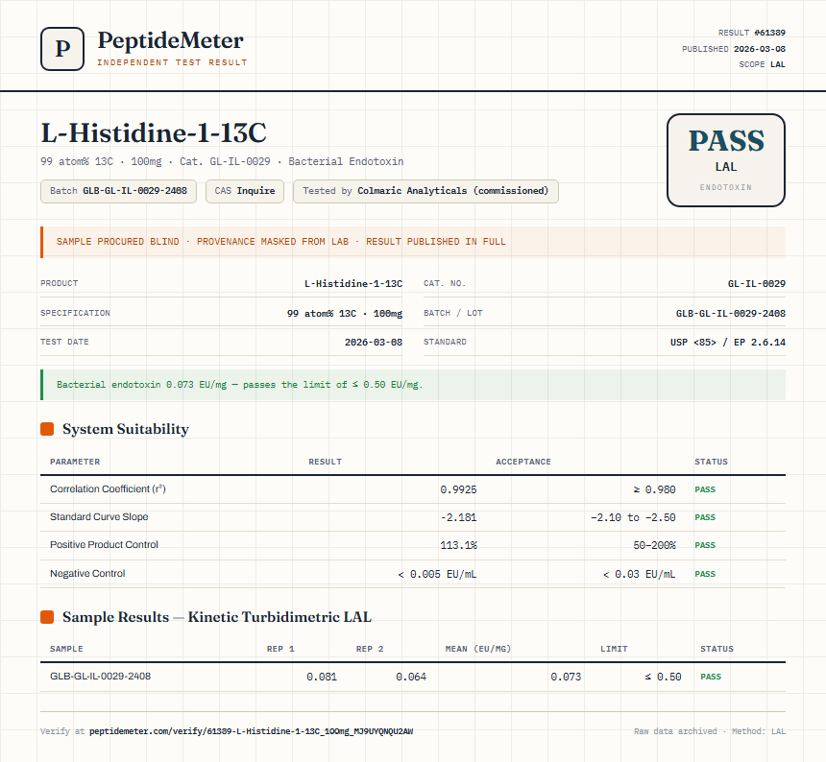The height and width of the screenshot is (762, 826).
Task: Click the 50–200% acceptance range
Action: pos(654,545)
